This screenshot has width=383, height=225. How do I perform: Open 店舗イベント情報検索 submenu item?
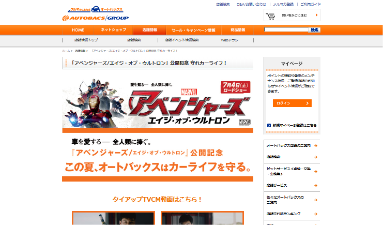pyautogui.click(x=182, y=40)
